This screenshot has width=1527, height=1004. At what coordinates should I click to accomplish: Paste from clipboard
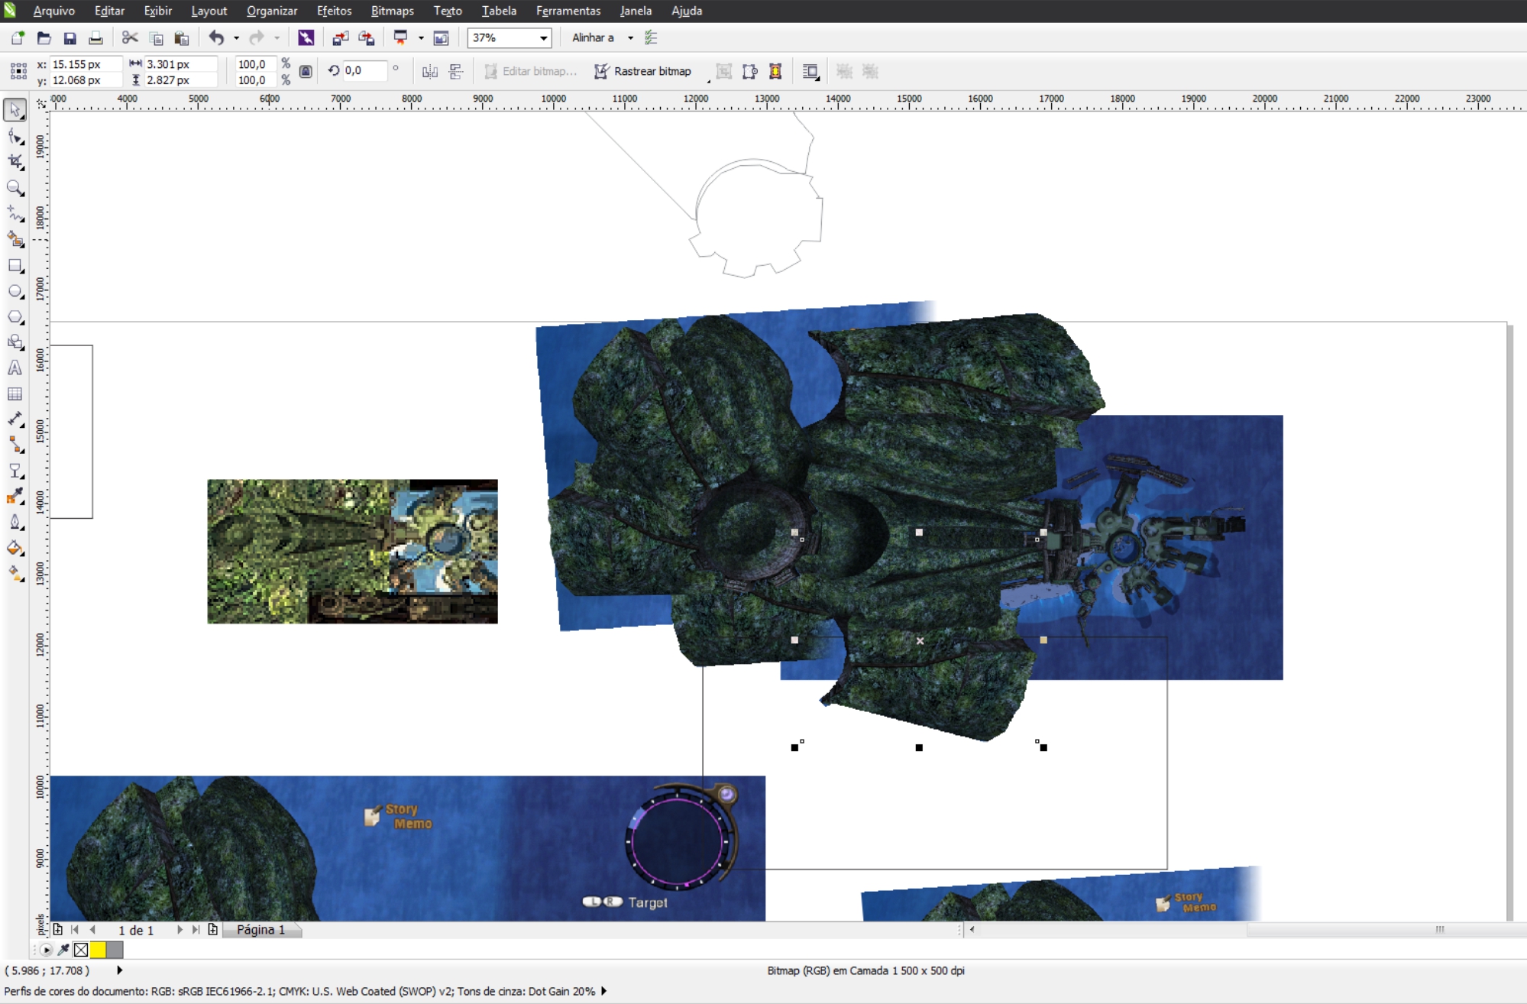(181, 37)
